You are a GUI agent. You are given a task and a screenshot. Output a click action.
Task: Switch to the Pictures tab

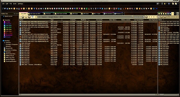click(x=118, y=14)
